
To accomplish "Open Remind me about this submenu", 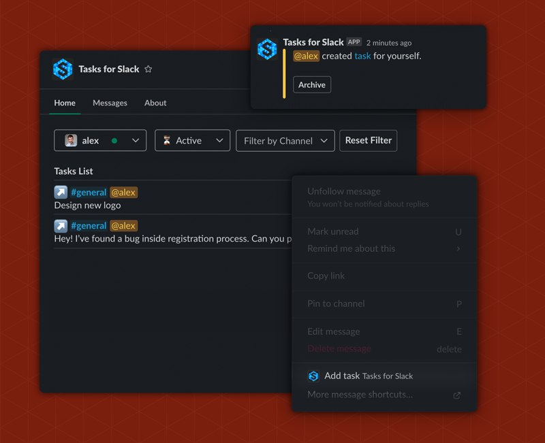I will tap(384, 248).
